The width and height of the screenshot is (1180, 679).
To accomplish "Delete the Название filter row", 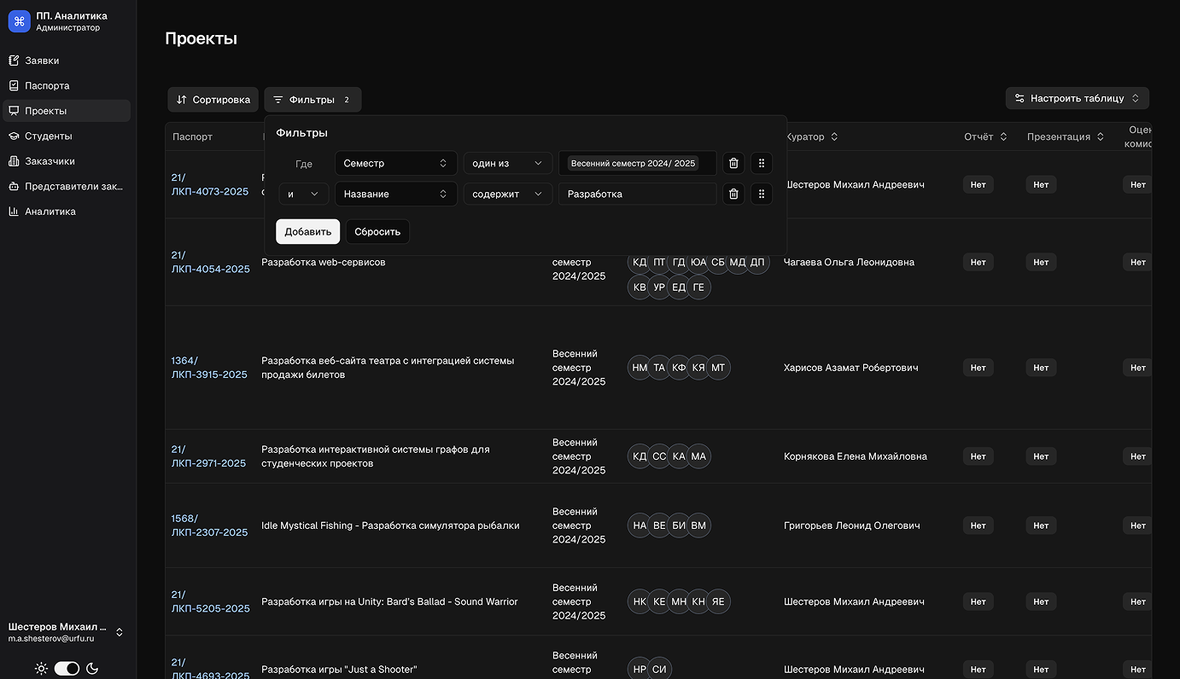I will (x=733, y=194).
